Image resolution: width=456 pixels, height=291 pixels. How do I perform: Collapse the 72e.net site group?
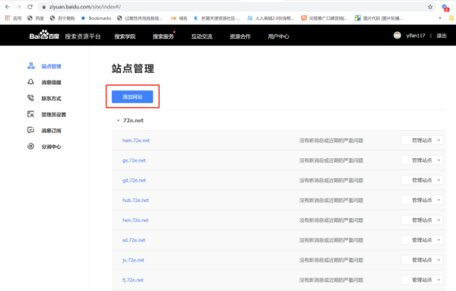(x=119, y=120)
